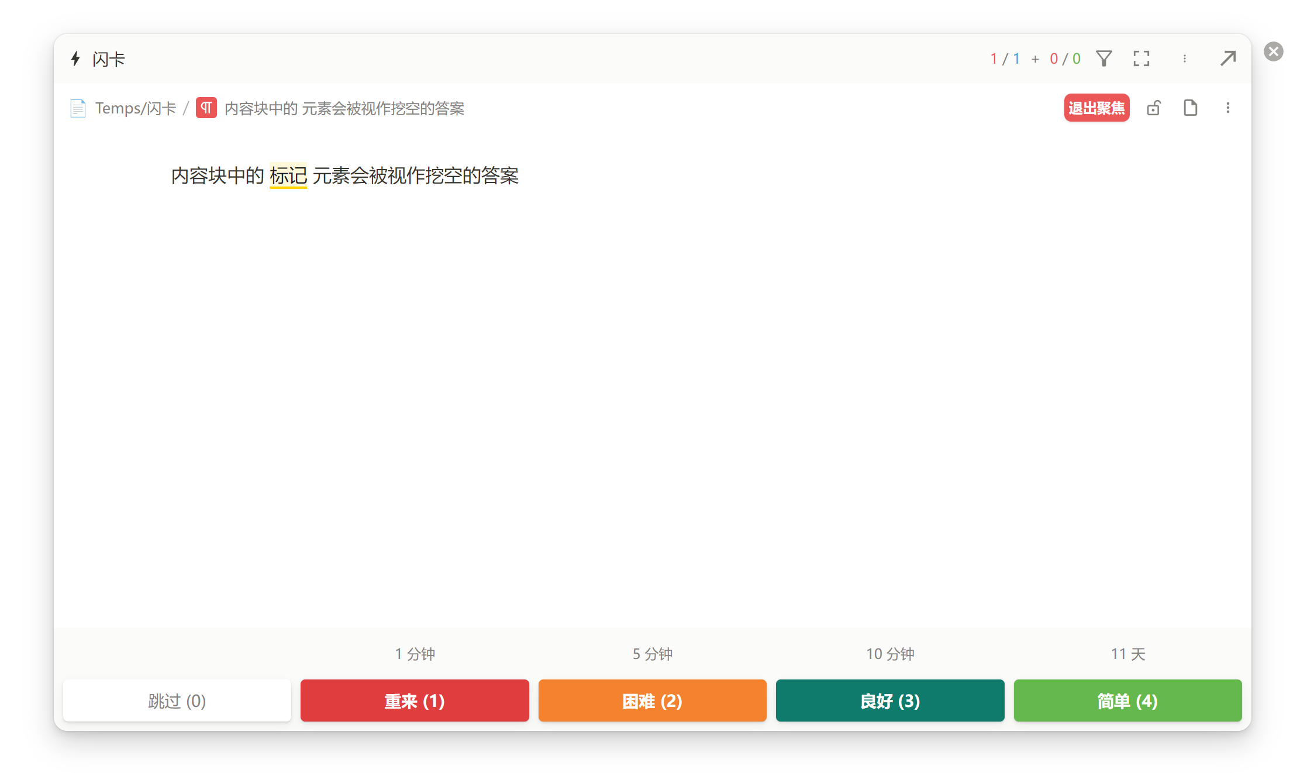This screenshot has width=1314, height=773.
Task: Skip this card with 跳过 (0)
Action: click(x=177, y=700)
